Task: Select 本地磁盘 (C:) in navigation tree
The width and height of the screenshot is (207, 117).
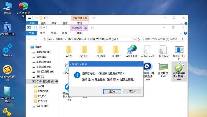Action: point(42,52)
